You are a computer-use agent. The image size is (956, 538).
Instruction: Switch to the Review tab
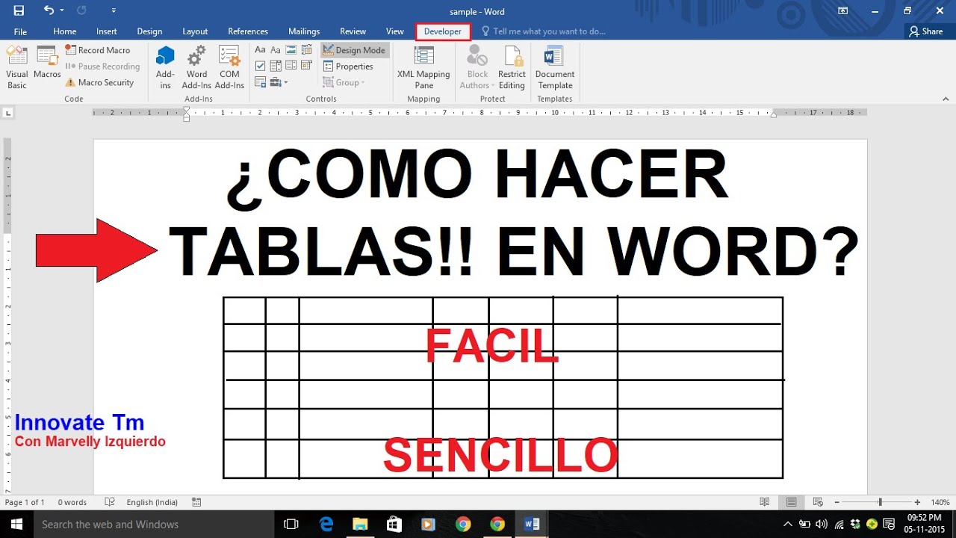coord(353,31)
